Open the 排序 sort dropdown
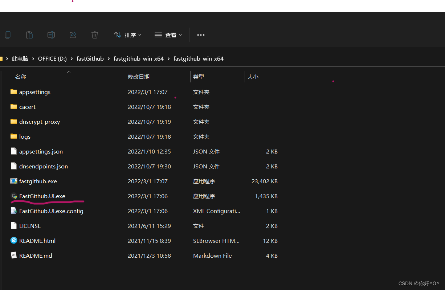445x290 pixels. pos(128,35)
